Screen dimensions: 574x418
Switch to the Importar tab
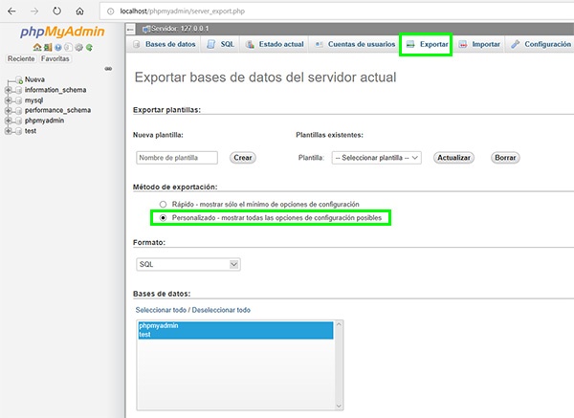[479, 44]
